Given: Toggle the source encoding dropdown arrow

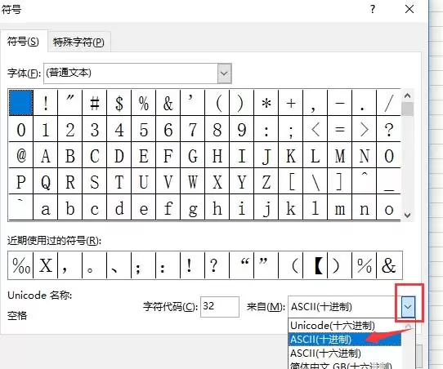Looking at the screenshot, I should (x=408, y=307).
